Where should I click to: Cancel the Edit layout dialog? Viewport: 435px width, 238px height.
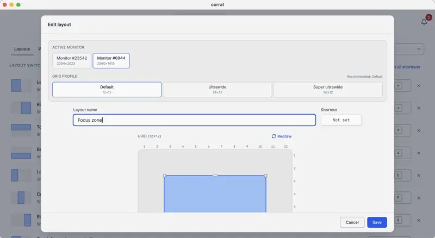click(352, 222)
